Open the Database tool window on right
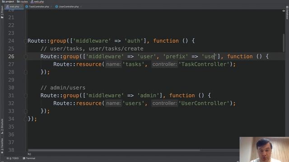 [287, 13]
